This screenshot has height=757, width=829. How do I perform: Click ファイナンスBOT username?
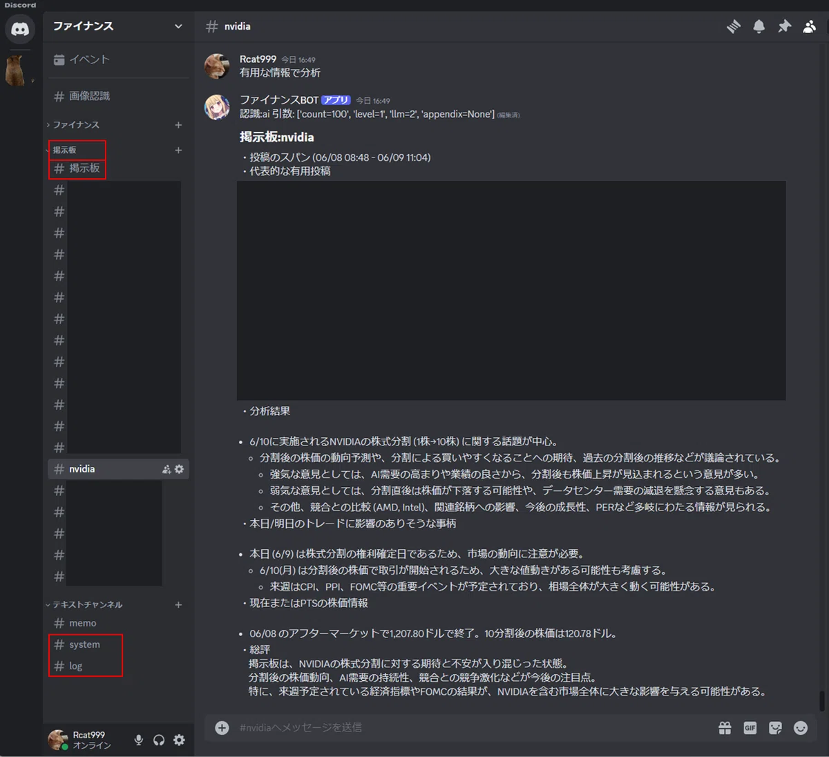pyautogui.click(x=279, y=100)
